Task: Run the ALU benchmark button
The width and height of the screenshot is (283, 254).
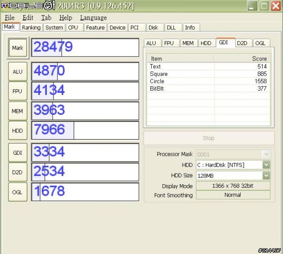Action: point(18,72)
